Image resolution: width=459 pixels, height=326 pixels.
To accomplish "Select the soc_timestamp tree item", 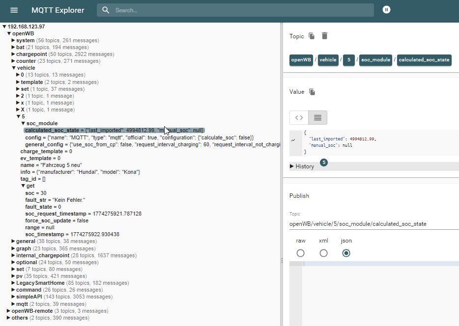I will click(x=55, y=234).
